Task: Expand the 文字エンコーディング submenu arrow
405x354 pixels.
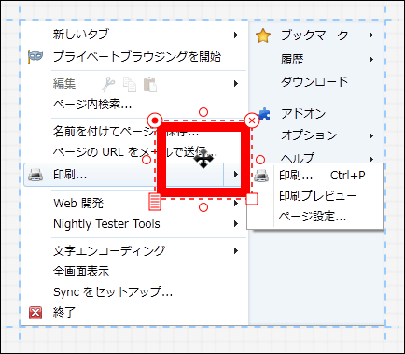Action: pyautogui.click(x=236, y=251)
